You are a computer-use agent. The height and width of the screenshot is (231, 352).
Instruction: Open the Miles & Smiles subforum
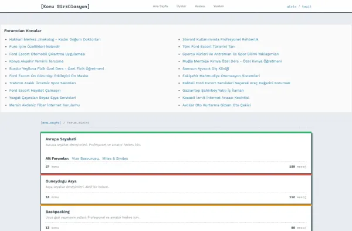[115, 158]
